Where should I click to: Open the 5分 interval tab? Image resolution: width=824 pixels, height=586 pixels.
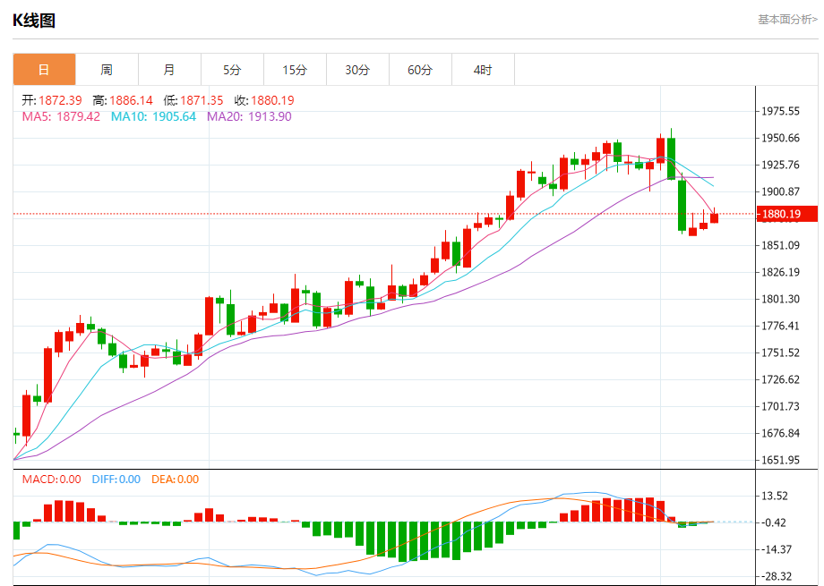(x=232, y=69)
